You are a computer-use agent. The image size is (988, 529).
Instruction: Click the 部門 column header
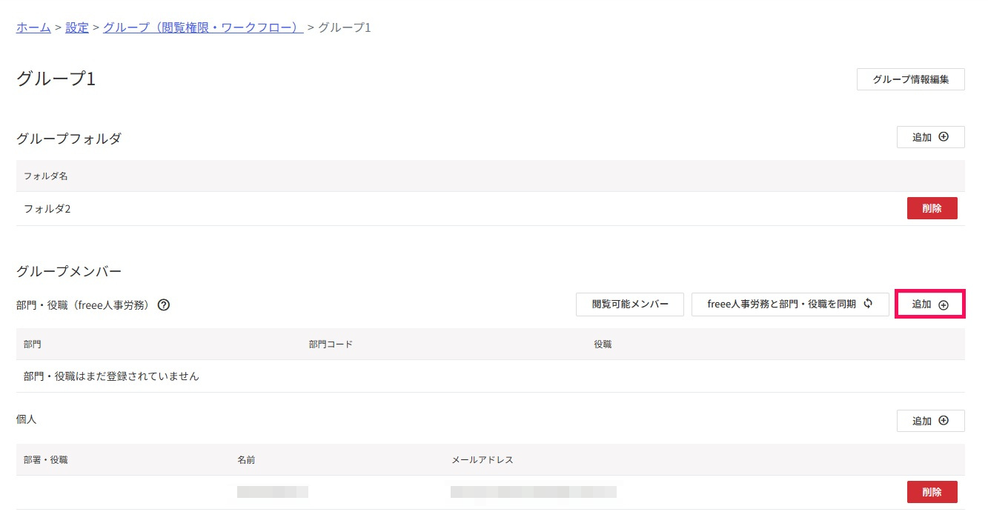tap(33, 345)
